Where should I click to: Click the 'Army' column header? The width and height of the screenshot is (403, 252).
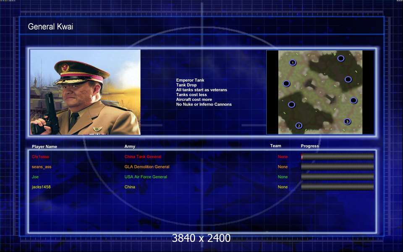[x=130, y=146]
